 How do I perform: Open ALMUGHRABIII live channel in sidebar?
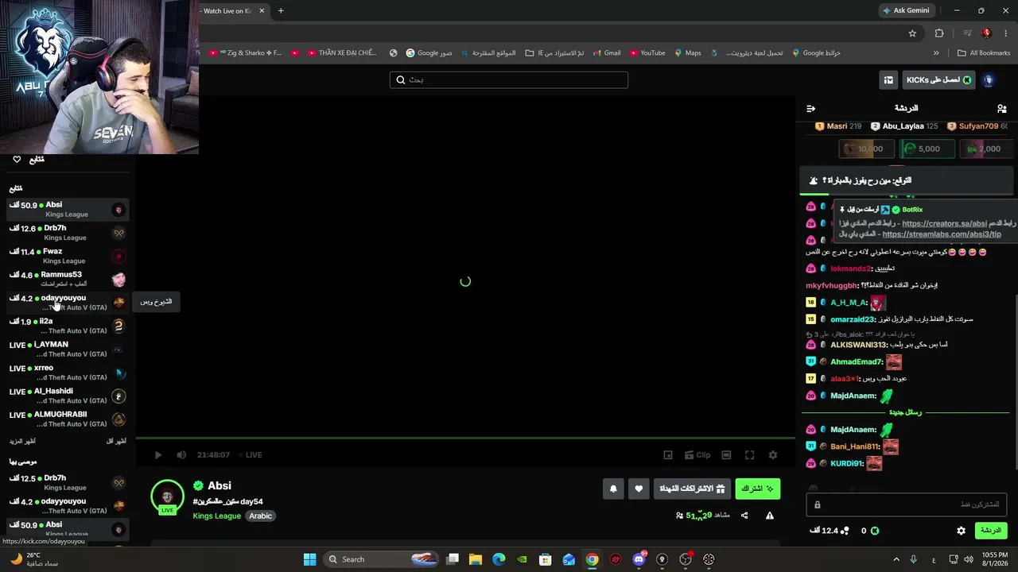coord(68,419)
